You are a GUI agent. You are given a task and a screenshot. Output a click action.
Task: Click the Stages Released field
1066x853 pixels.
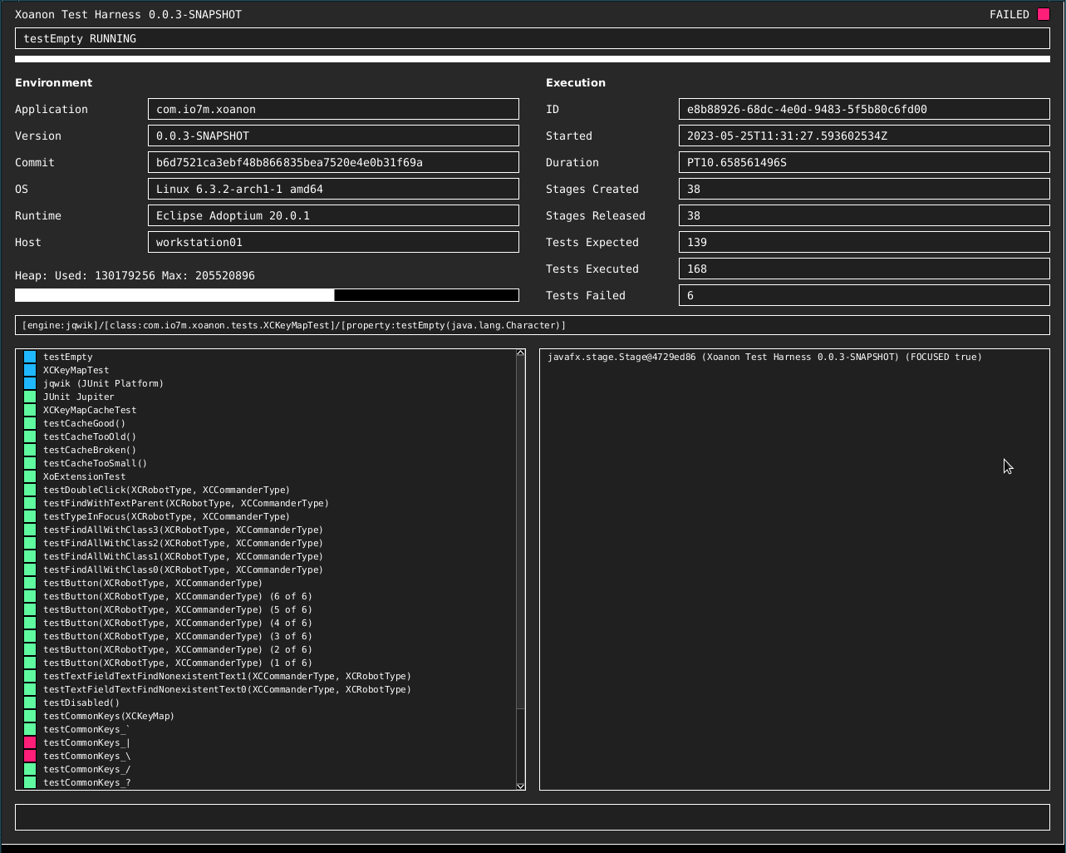864,215
